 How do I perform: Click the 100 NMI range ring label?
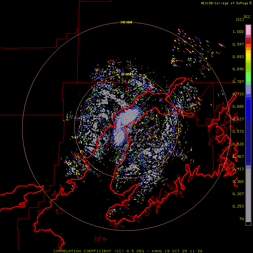[x=126, y=22]
